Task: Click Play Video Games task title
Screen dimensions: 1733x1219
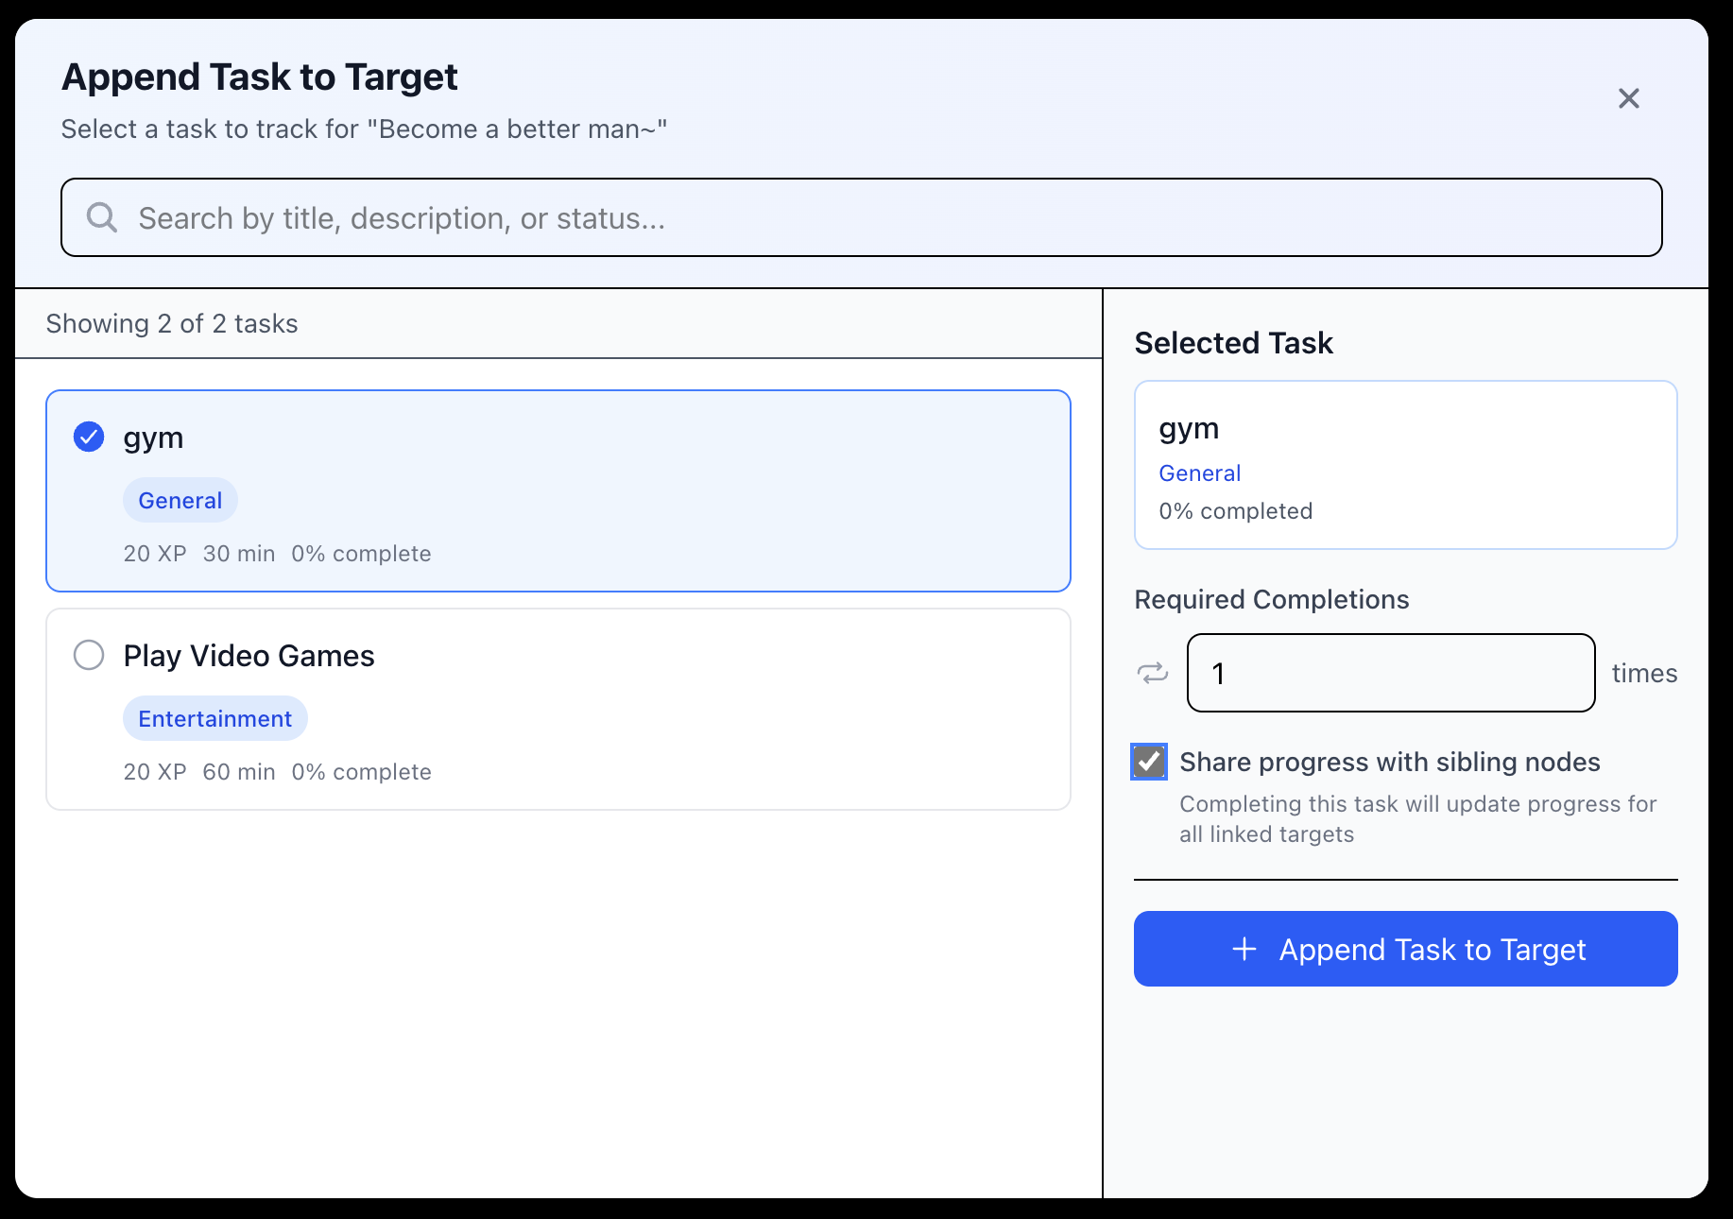Action: [x=249, y=655]
